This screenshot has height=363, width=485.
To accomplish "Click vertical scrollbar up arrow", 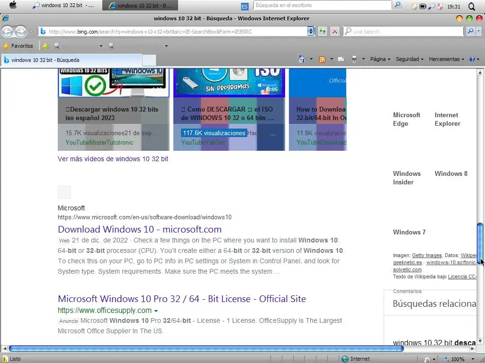I will coord(480,72).
